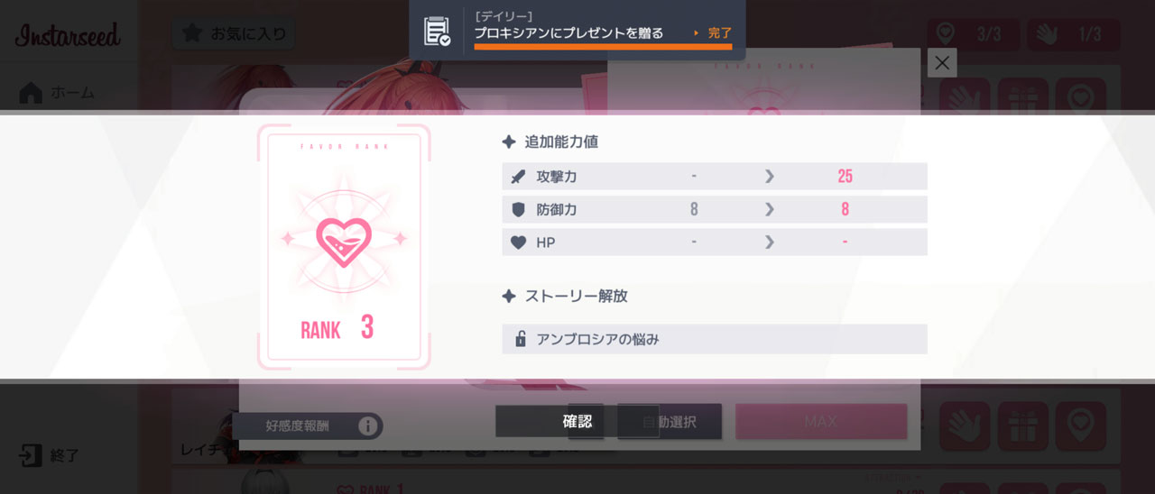The width and height of the screenshot is (1155, 494).
Task: Click the 3/3 heart pin counter
Action: (x=973, y=34)
